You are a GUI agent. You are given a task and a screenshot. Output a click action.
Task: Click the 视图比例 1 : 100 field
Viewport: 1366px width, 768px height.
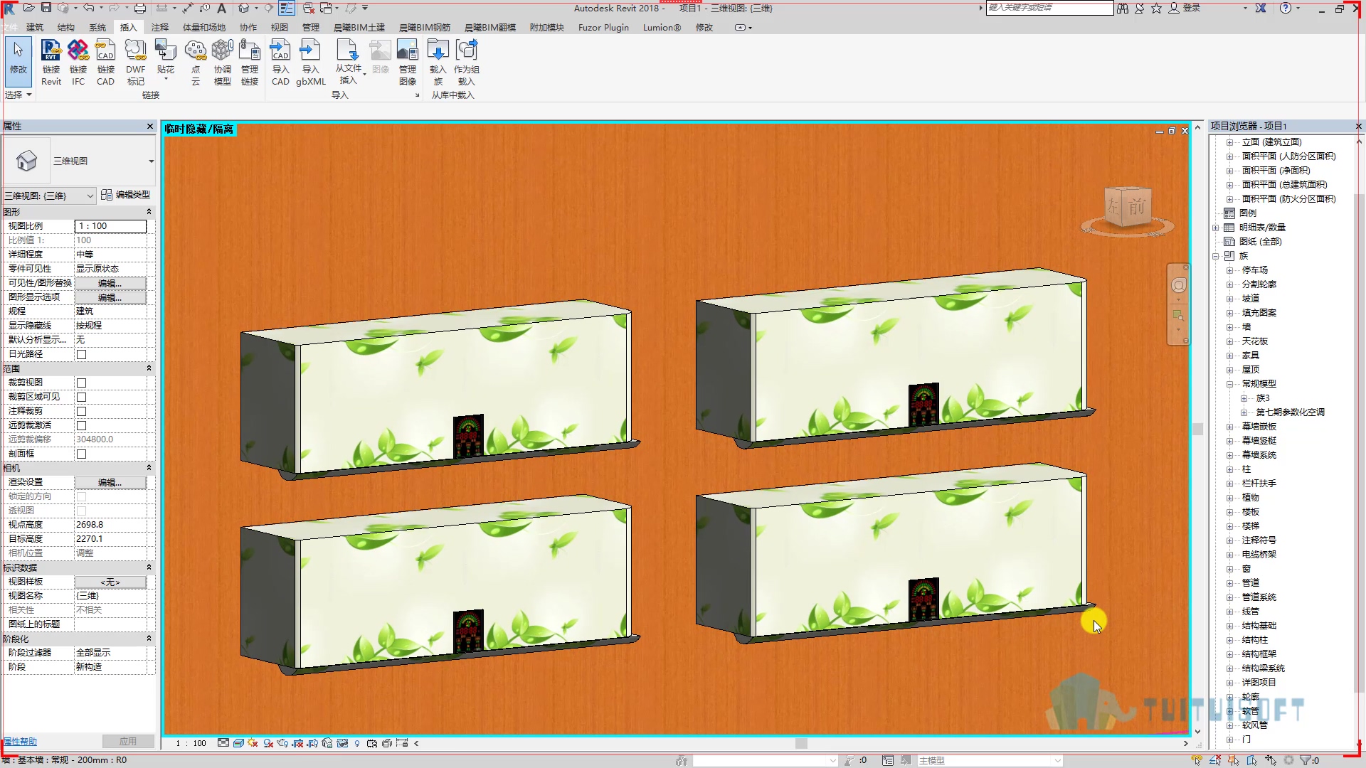tap(110, 226)
